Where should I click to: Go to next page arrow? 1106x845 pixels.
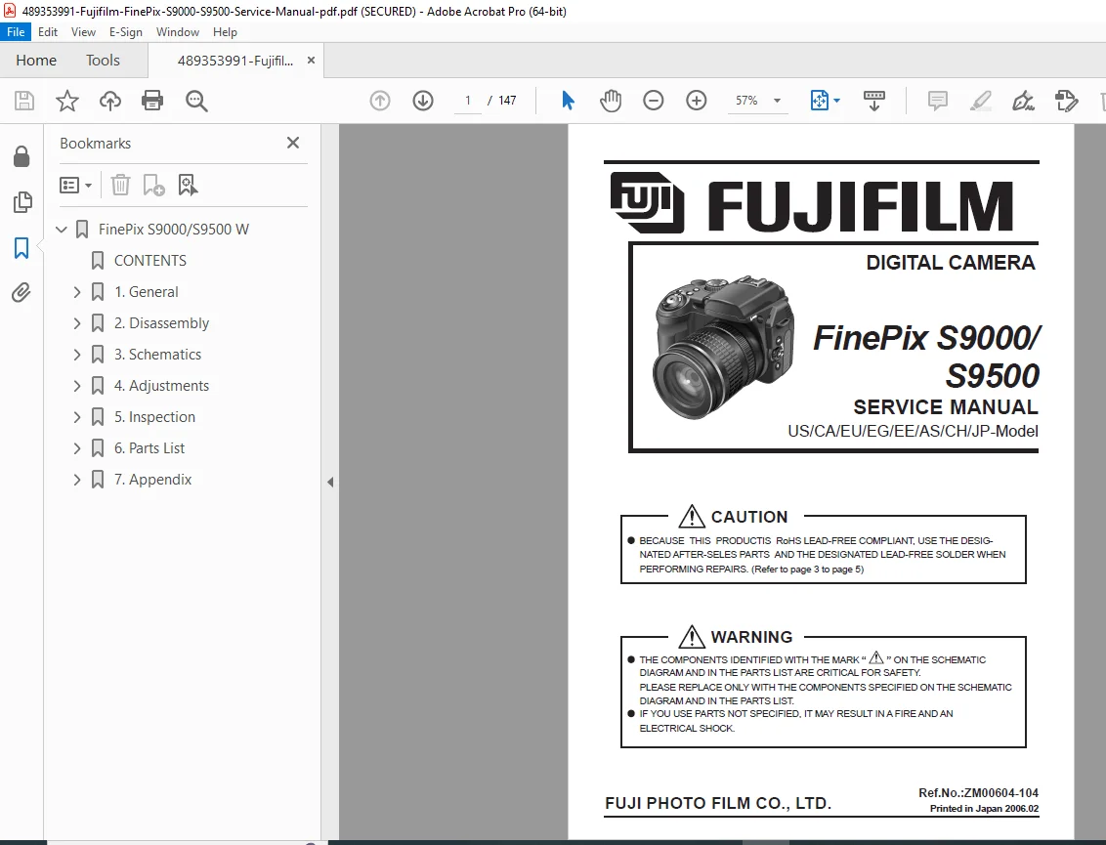click(x=423, y=101)
